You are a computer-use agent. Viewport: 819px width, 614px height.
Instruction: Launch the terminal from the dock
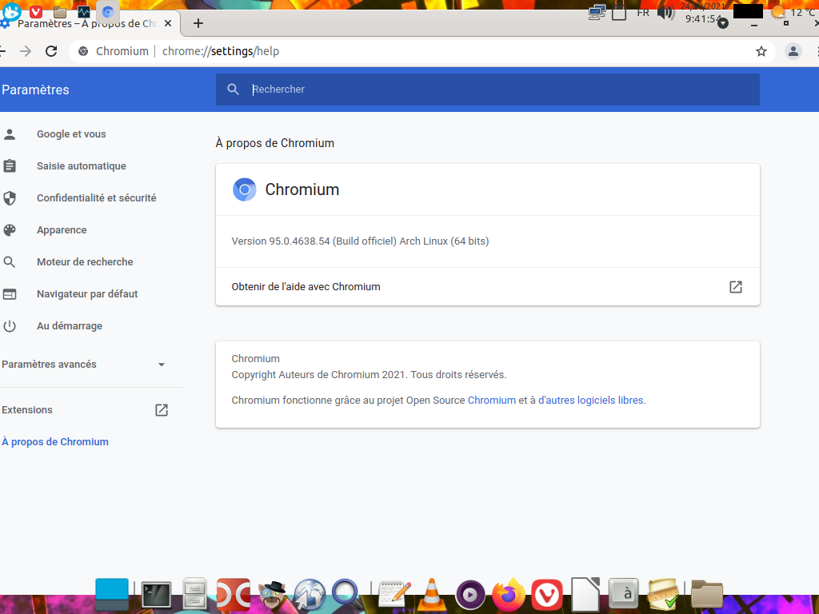pyautogui.click(x=156, y=595)
